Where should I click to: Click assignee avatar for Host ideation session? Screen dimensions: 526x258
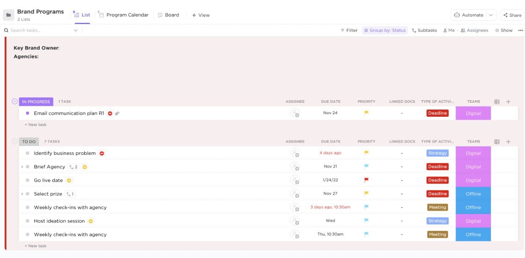(295, 221)
